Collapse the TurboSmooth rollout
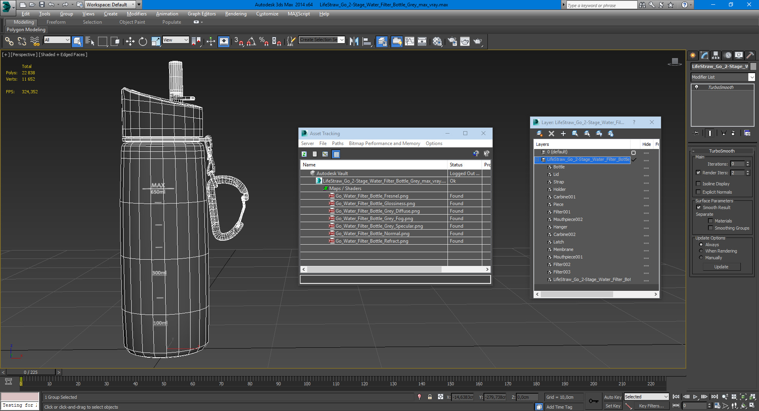The height and width of the screenshot is (411, 759). [722, 151]
